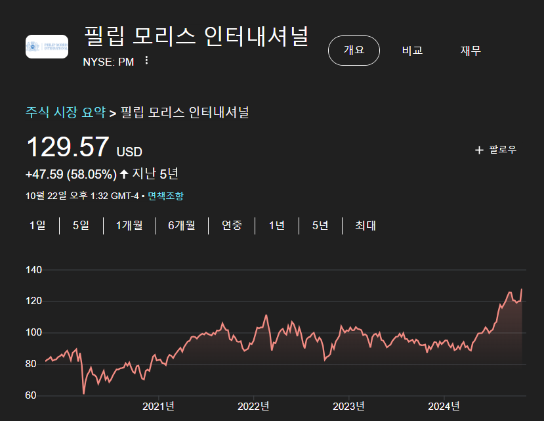Click the 80 y-axis label
544x421 pixels.
click(x=31, y=364)
